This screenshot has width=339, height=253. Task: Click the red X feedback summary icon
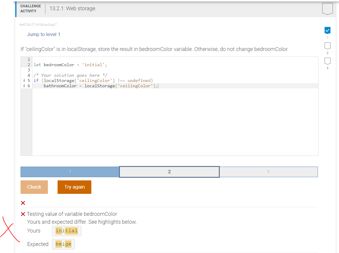(23, 203)
